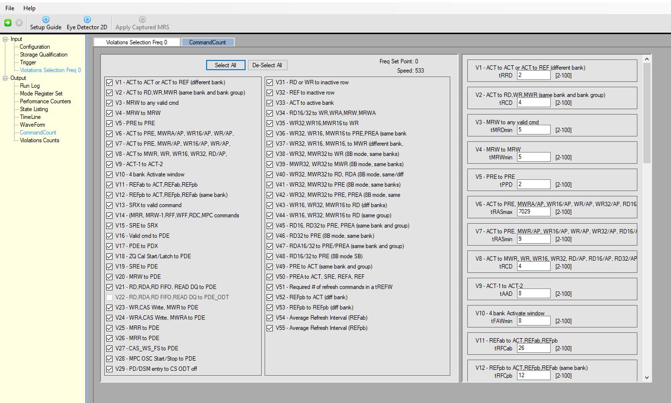Screen dimensions: 671x403
Task: Toggle V51 Required # of refresh commands checkbox
Action: point(269,287)
